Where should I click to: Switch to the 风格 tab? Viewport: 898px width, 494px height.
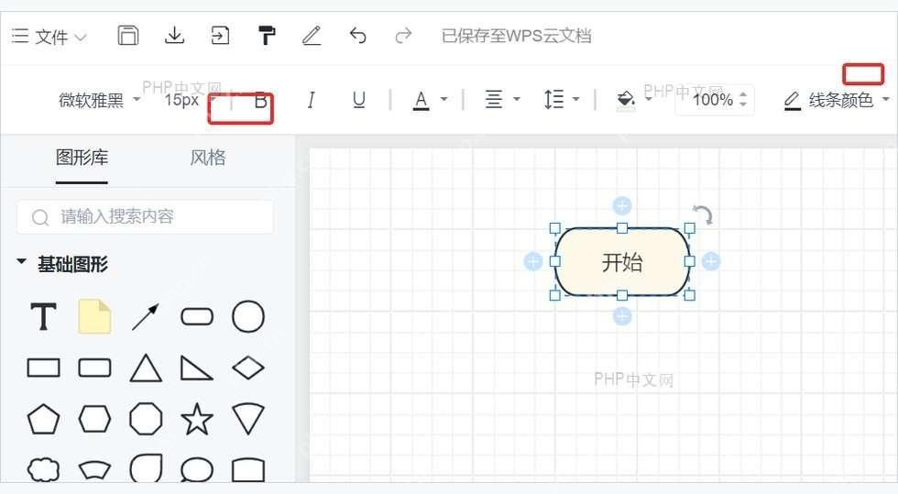208,157
